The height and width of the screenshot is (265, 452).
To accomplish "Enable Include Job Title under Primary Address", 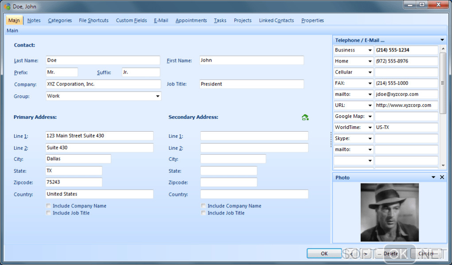I will 48,213.
